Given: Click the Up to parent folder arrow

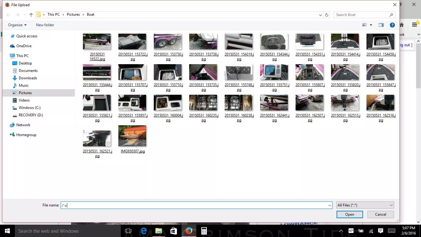Looking at the screenshot, I should pos(31,15).
